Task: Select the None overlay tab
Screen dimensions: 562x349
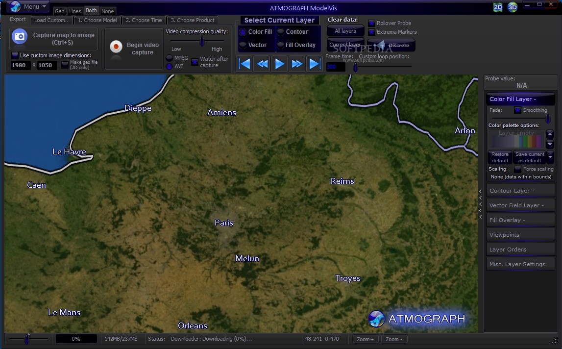Action: [x=107, y=11]
